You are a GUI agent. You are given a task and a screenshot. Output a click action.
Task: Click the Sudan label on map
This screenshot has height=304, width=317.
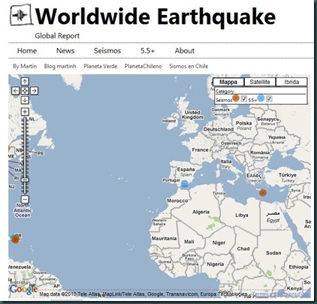pos(273,253)
